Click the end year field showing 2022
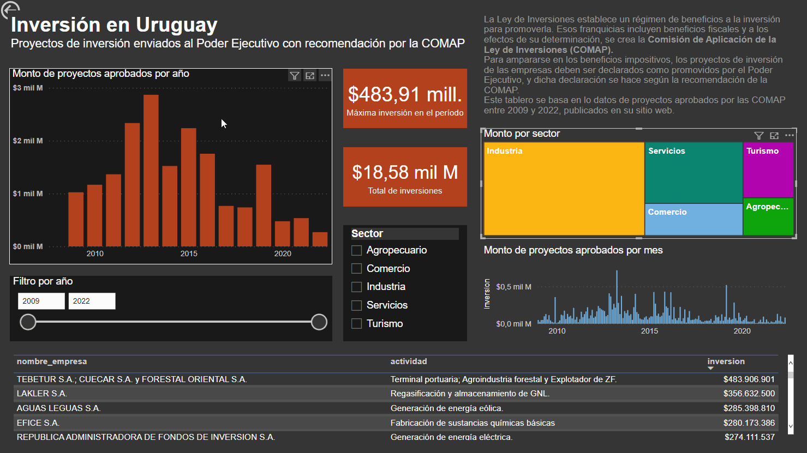This screenshot has height=453, width=807. (x=92, y=301)
